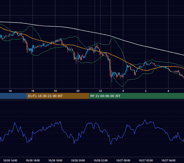Click the NY session band '21:00-06:00 JST'

(136, 96)
